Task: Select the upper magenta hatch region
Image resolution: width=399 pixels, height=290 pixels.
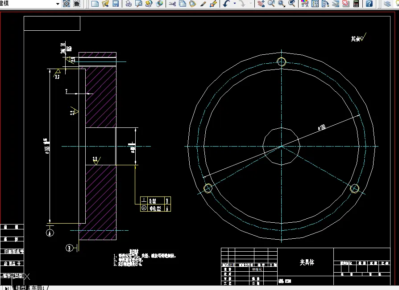Action: tap(101, 97)
